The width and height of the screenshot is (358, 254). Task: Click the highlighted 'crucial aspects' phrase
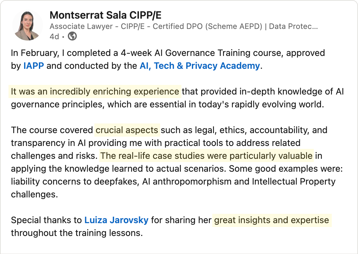click(127, 130)
